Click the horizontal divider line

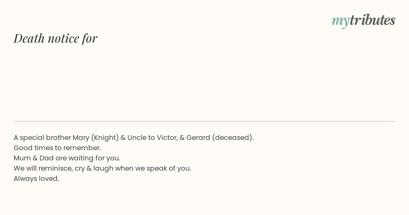[x=204, y=121]
